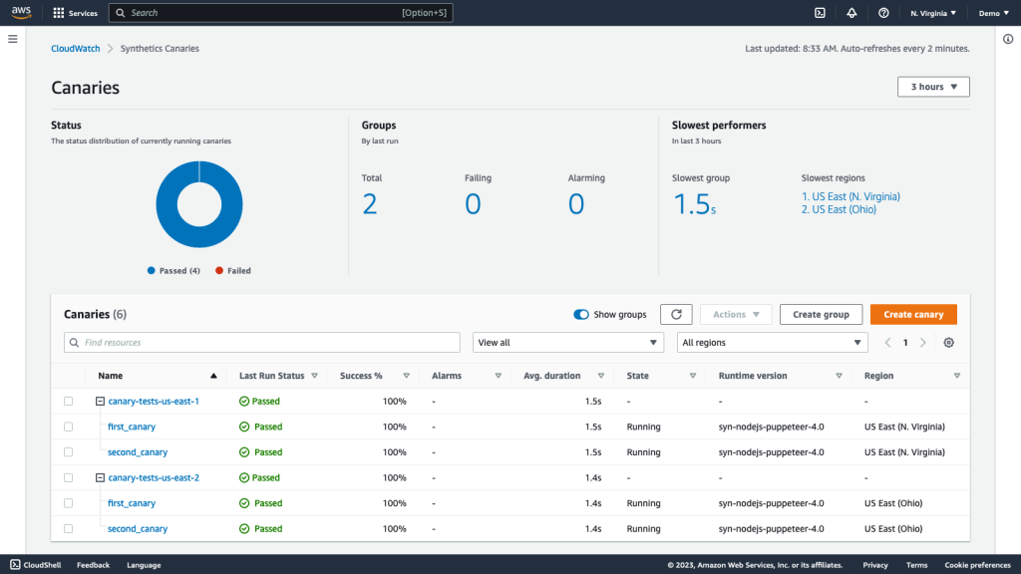Open the sidebar with the hamburger icon
This screenshot has height=574, width=1021.
coord(13,39)
